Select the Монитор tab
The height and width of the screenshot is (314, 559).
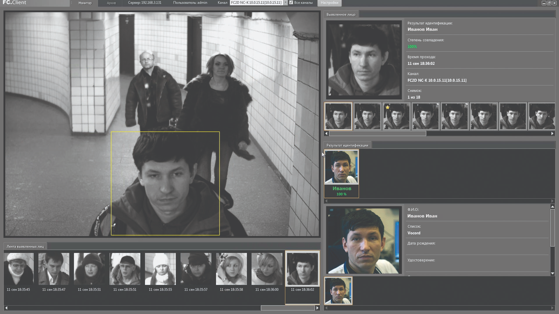[85, 3]
